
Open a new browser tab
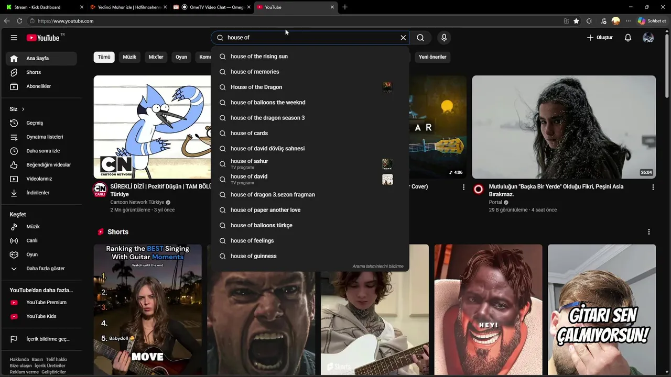pos(345,7)
